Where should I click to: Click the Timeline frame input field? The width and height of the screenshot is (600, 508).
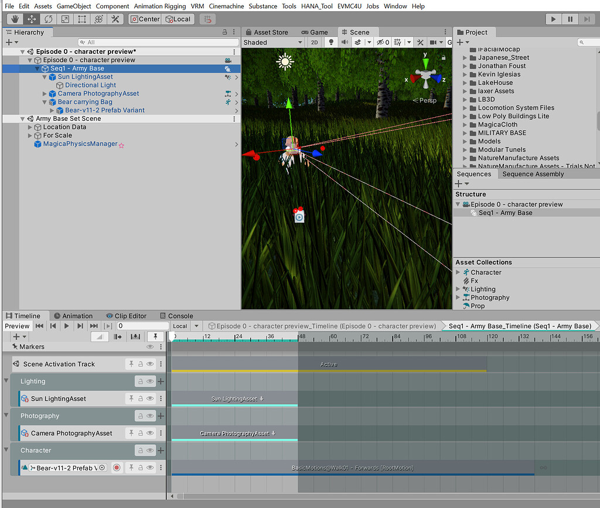[144, 326]
